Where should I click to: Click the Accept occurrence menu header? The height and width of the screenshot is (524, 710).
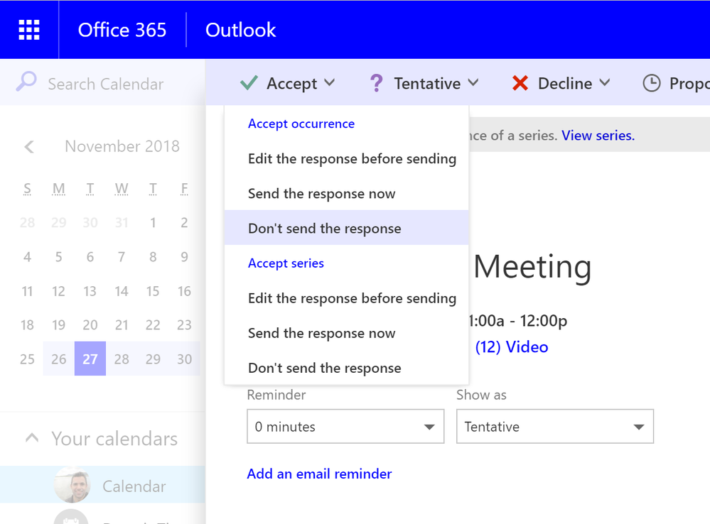pos(301,124)
